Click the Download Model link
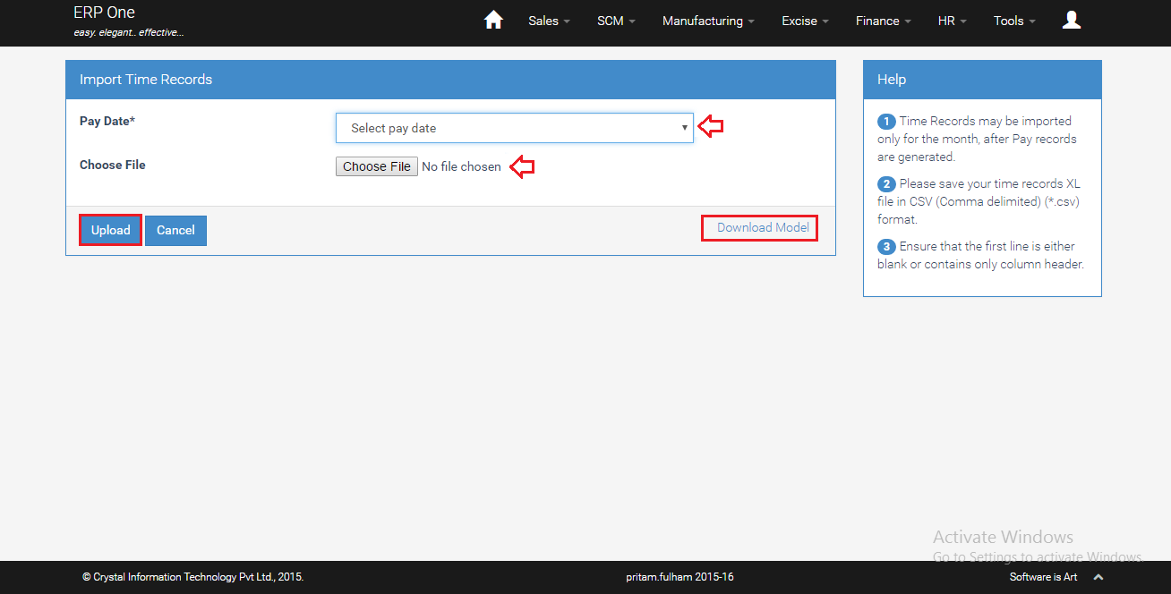 click(763, 228)
